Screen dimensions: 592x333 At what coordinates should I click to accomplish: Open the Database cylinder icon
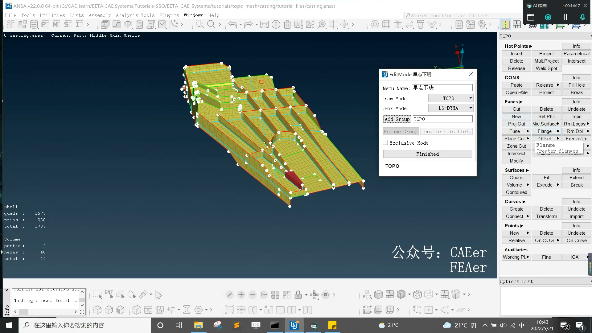point(34,24)
